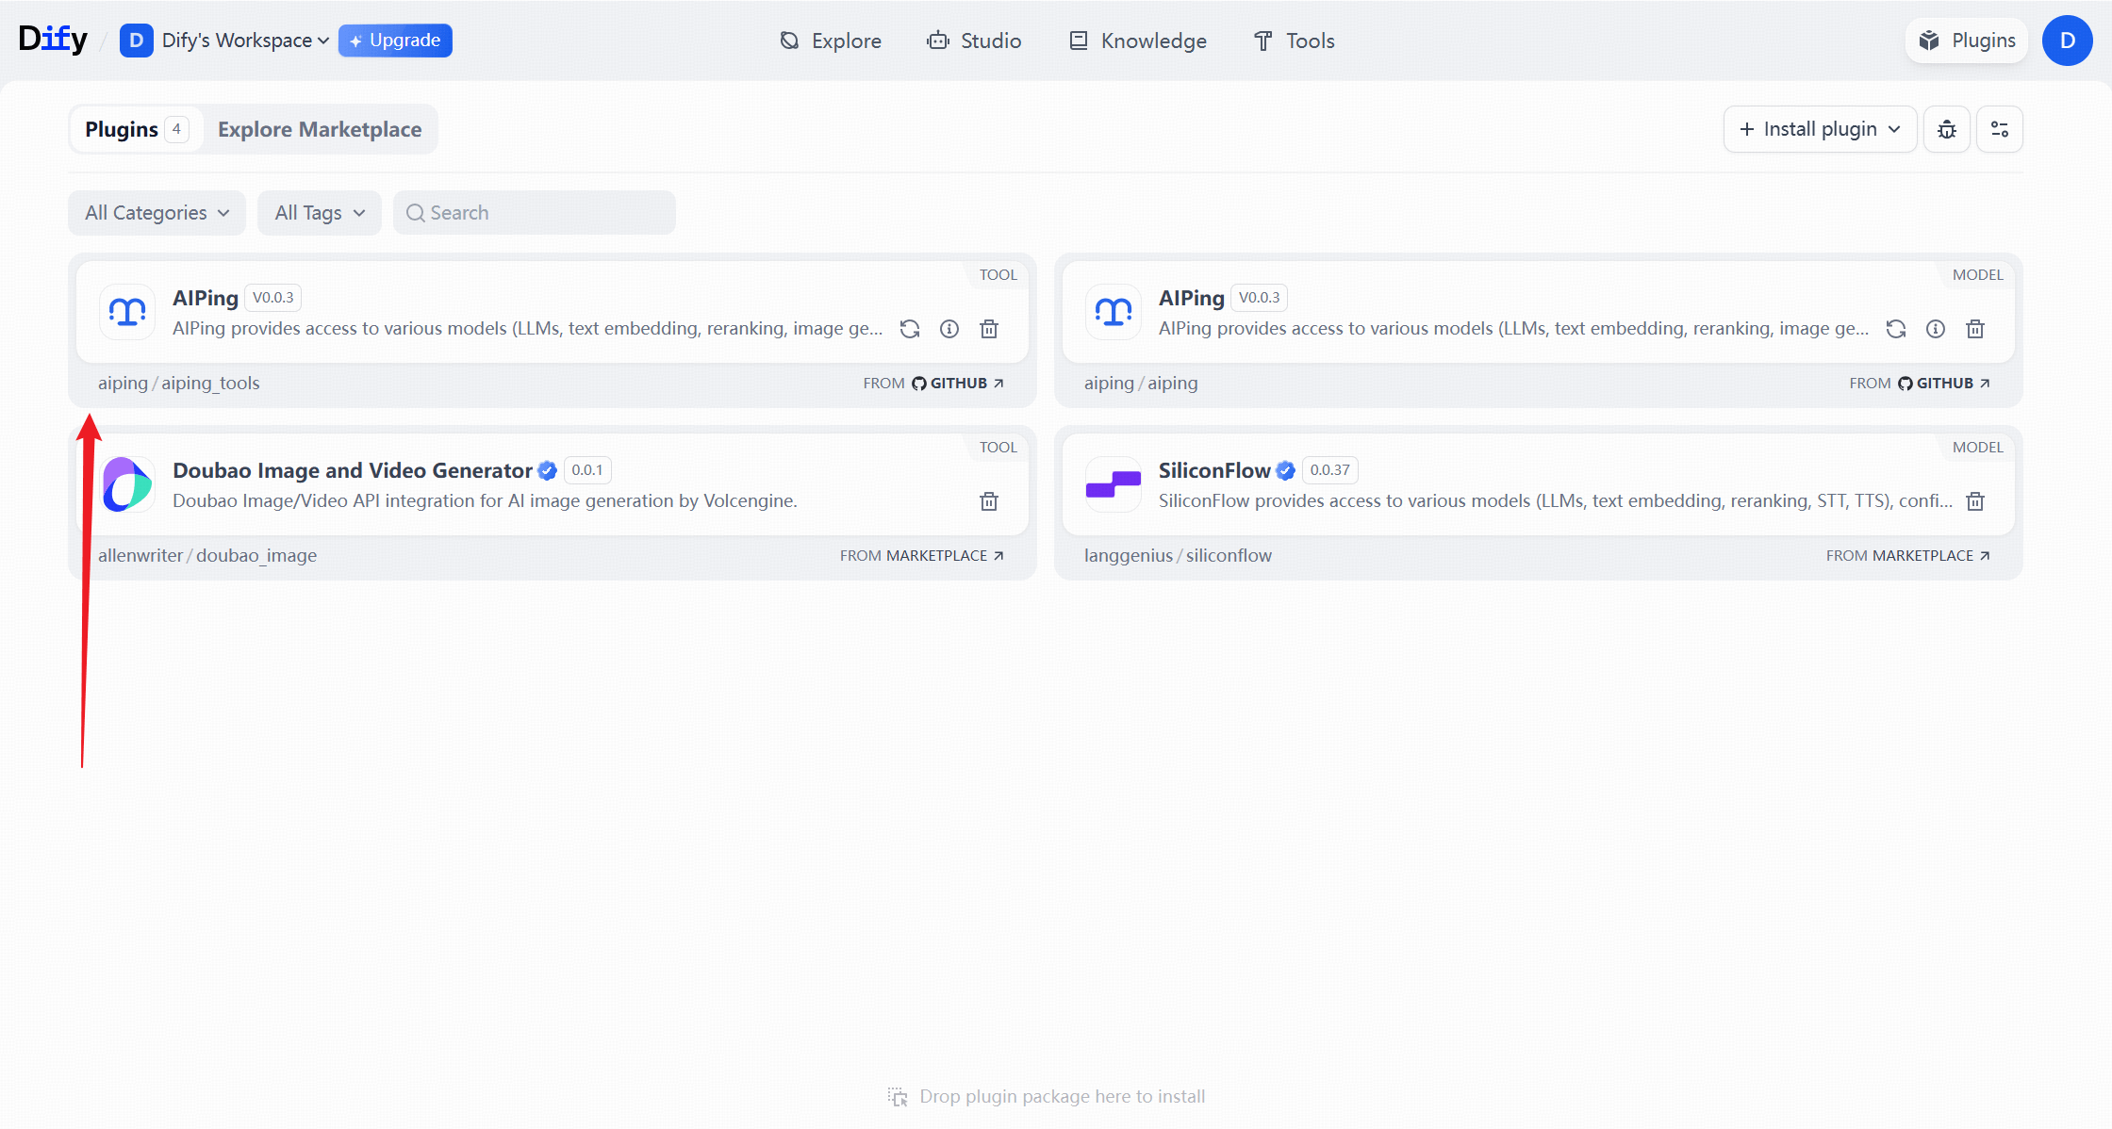The image size is (2112, 1129).
Task: Click the debug bug icon button
Action: tap(1946, 129)
